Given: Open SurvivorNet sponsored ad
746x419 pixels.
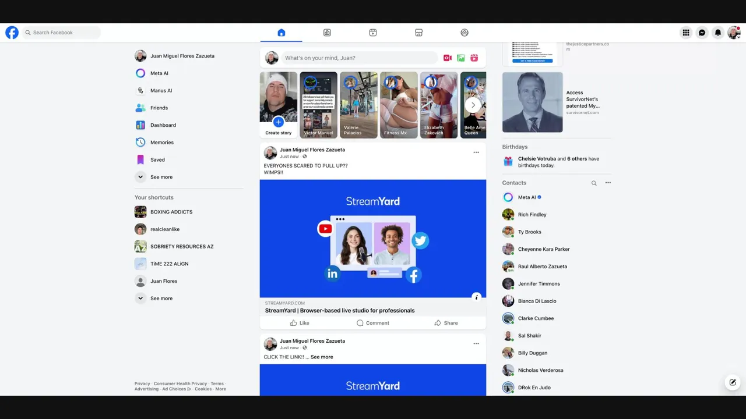Looking at the screenshot, I should click(x=557, y=102).
